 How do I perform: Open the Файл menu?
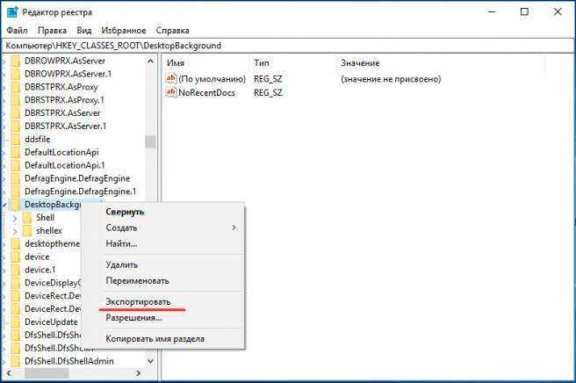(x=17, y=30)
